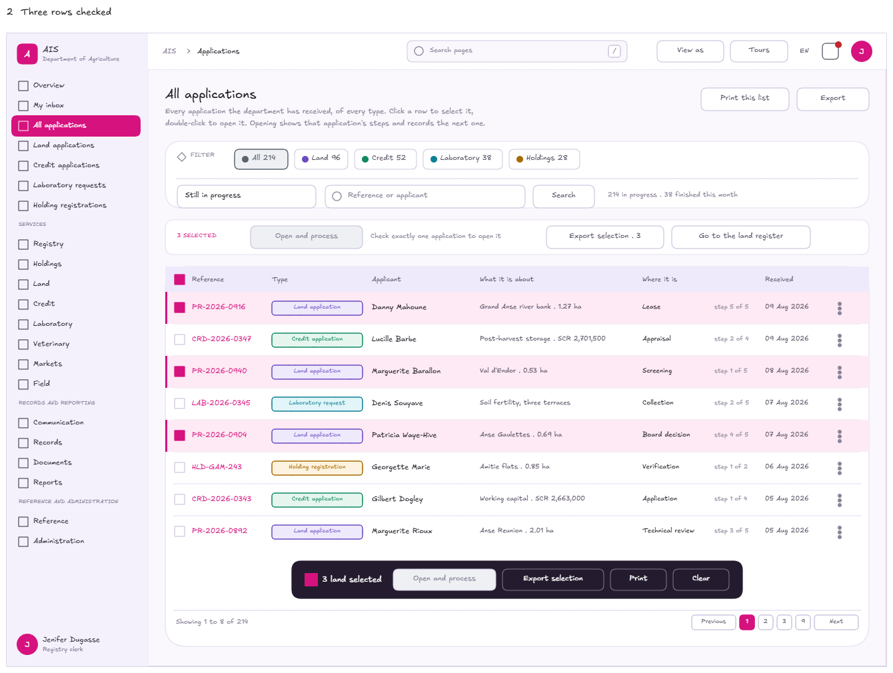Click the Reference or applicant field
The height and width of the screenshot is (673, 893).
(x=425, y=196)
